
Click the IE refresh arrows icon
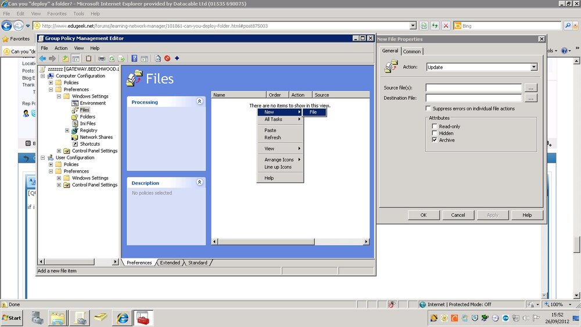[435, 26]
